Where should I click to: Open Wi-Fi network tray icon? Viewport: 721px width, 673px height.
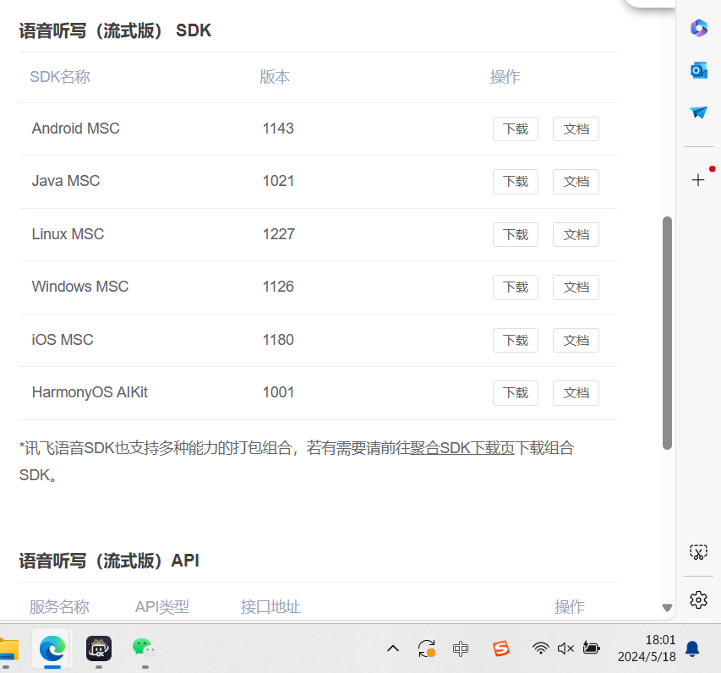[540, 648]
